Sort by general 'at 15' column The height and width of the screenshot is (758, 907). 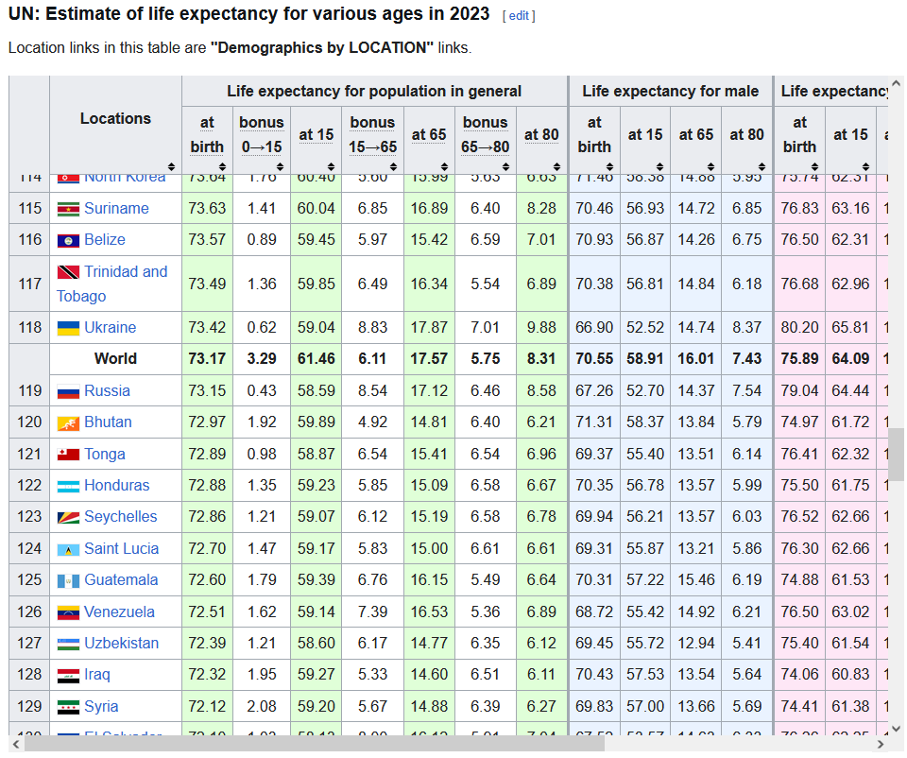coord(331,167)
